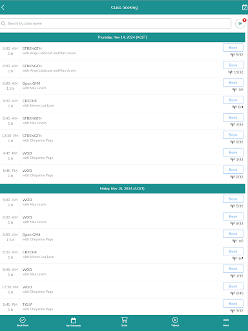
Task: Focus the Search by class name field
Action: click(116, 23)
